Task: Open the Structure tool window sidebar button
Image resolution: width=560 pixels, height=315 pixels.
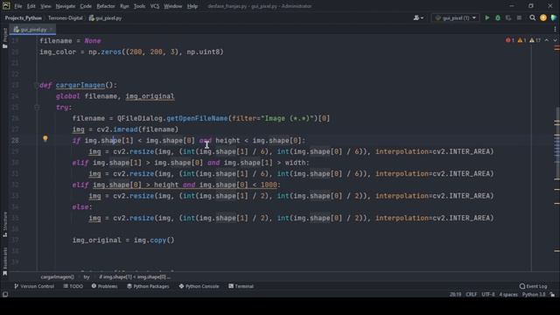Action: (x=4, y=224)
